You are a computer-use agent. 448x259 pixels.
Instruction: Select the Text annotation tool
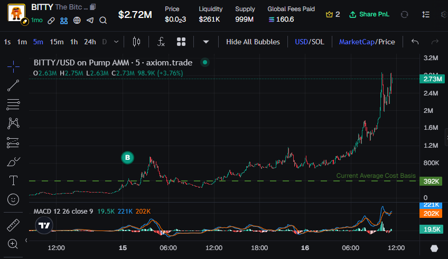click(x=14, y=180)
